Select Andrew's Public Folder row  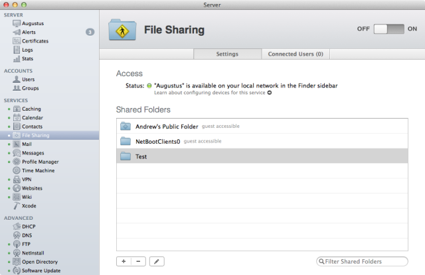point(262,127)
